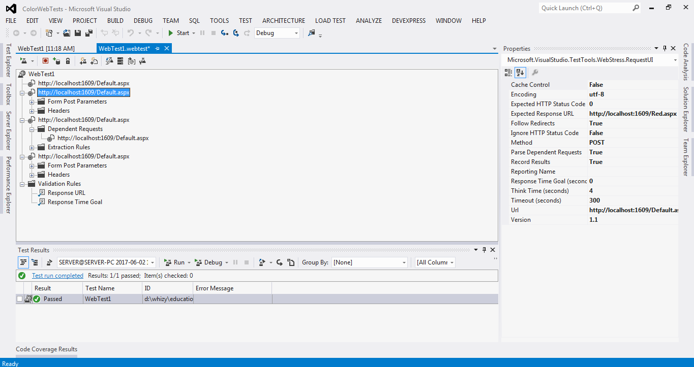Collapse the Validation Rules folder
Viewport: 694px width, 367px height.
(x=22, y=184)
